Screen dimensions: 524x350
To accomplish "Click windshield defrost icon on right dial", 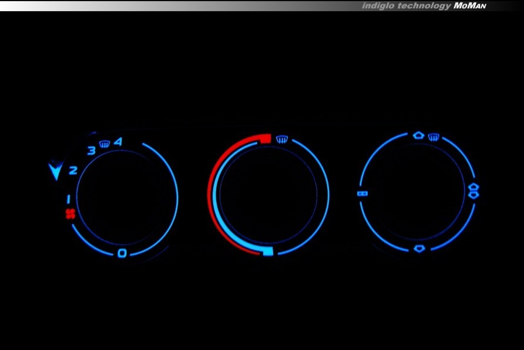I will [434, 137].
